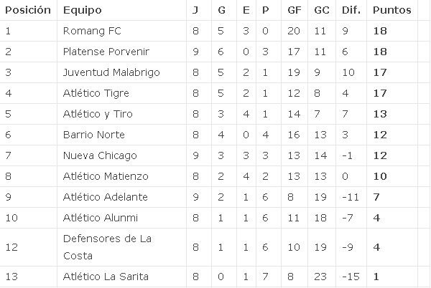This screenshot has height=288, width=431.
Task: Click the Atlético Adelante team name
Action: pos(106,197)
